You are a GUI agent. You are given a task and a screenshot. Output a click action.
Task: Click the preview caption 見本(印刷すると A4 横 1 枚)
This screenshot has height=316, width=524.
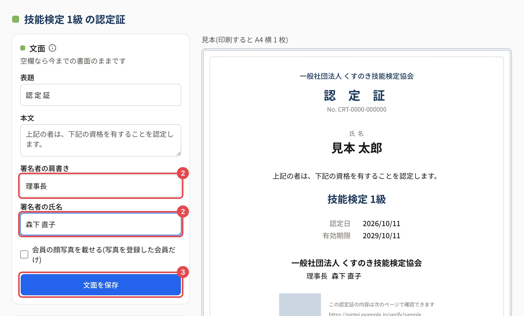point(245,40)
